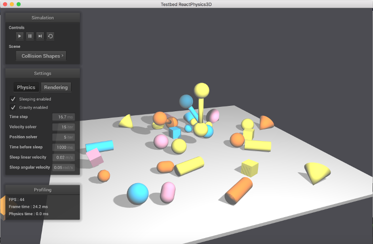Image resolution: width=373 pixels, height=244 pixels.
Task: Click the Simulation panel header
Action: (x=43, y=18)
